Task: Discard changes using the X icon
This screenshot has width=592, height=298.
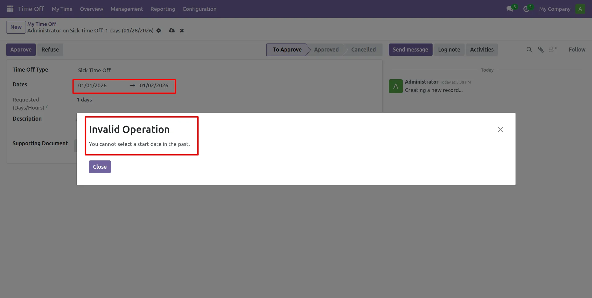Action: point(182,31)
